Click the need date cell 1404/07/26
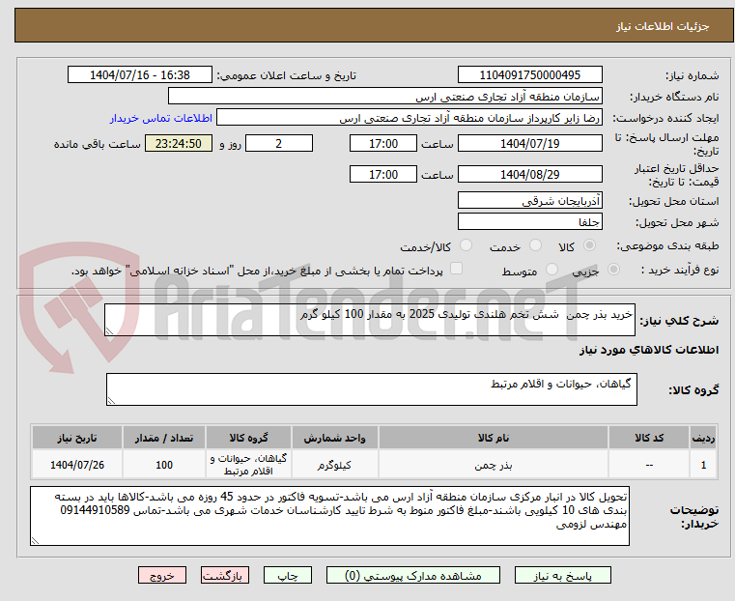Screen dimensions: 735x601 pos(77,465)
